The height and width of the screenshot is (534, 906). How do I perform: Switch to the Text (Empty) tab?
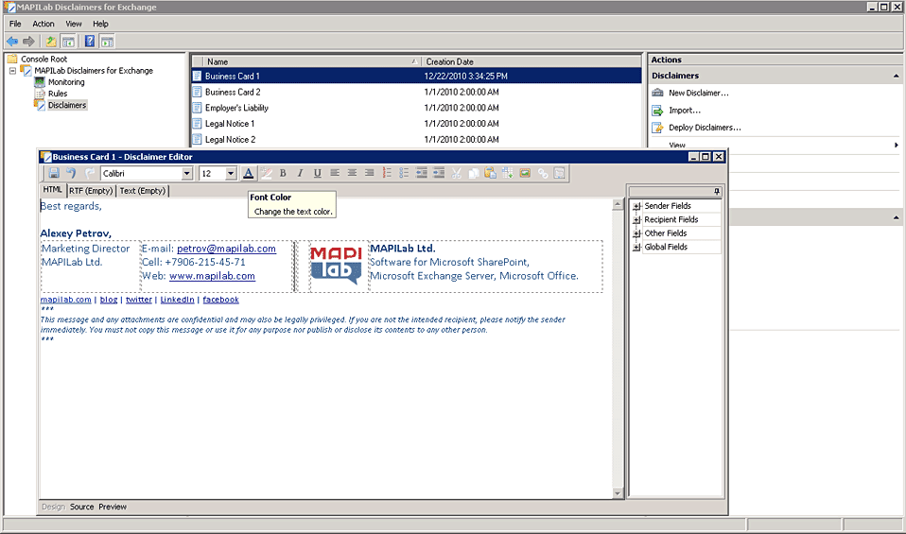tap(142, 191)
